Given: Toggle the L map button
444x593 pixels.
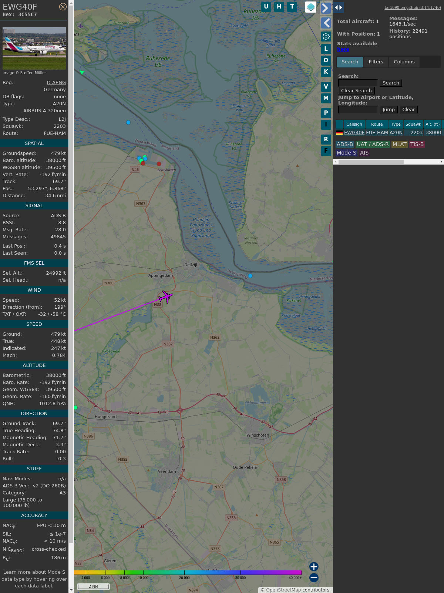Looking at the screenshot, I should 326,49.
